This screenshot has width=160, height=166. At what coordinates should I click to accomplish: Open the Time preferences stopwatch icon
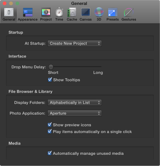pyautogui.click(x=59, y=12)
